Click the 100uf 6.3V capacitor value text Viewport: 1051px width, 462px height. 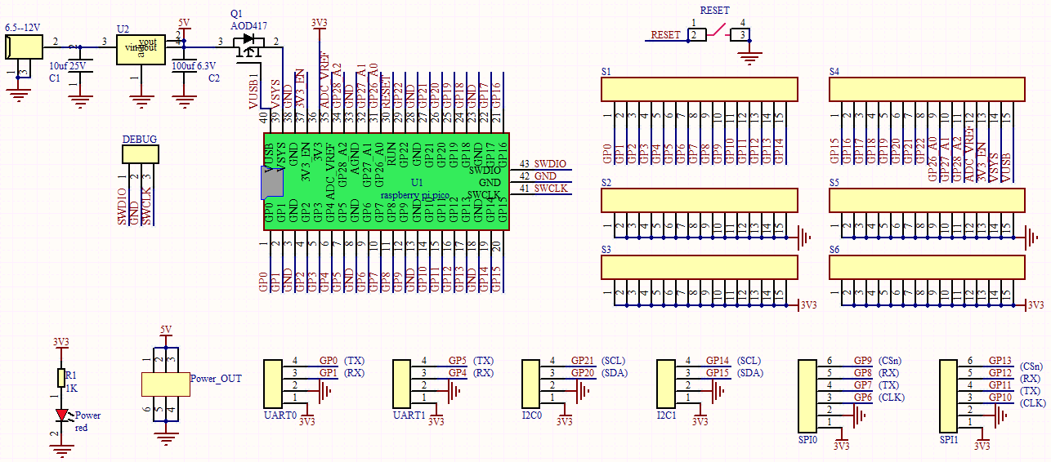[x=195, y=66]
